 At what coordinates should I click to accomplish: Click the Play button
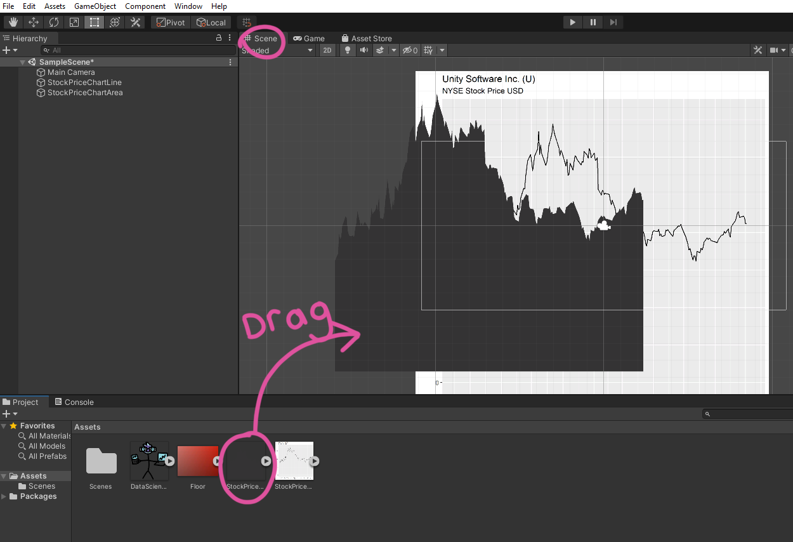572,22
